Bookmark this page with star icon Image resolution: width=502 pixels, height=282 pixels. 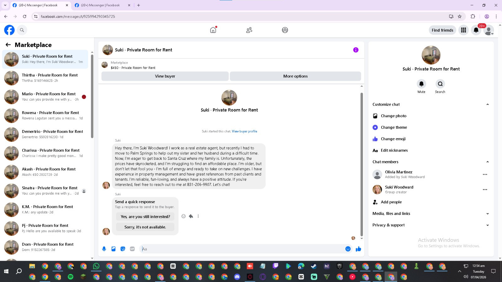coord(460,16)
